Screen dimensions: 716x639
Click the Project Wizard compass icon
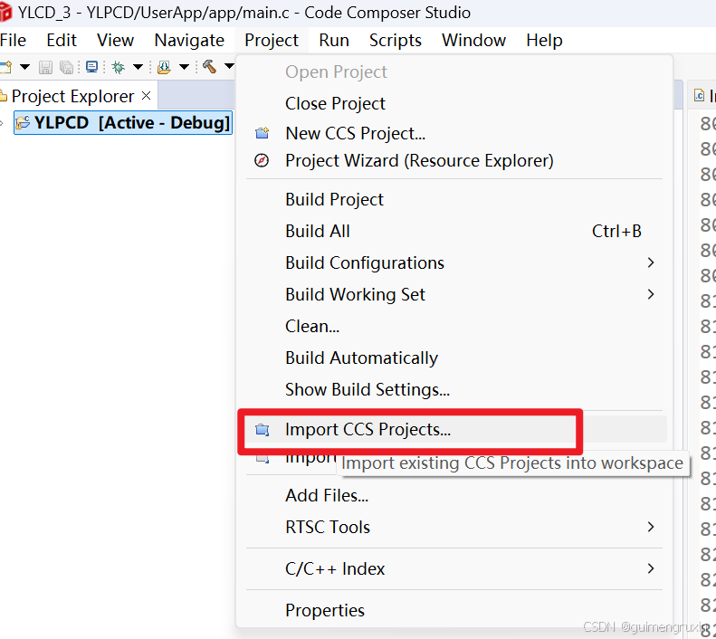262,161
